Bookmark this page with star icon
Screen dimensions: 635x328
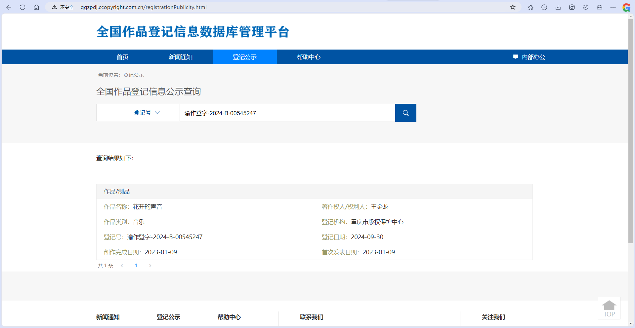click(513, 7)
